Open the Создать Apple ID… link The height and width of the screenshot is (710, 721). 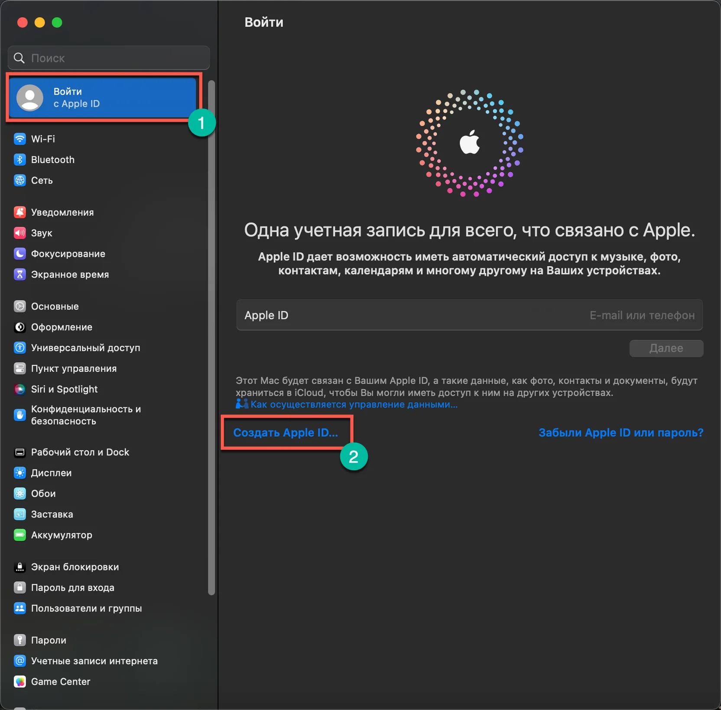pyautogui.click(x=286, y=432)
